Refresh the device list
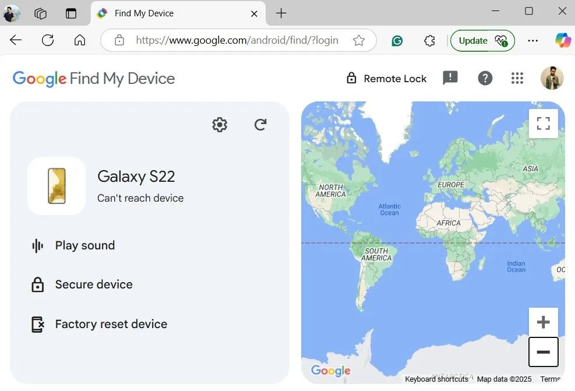Image resolution: width=575 pixels, height=391 pixels. click(x=260, y=124)
